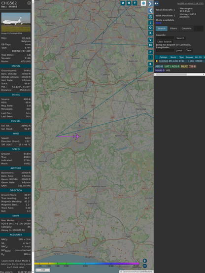
Task: Click the T map button
Action: pos(135,3)
